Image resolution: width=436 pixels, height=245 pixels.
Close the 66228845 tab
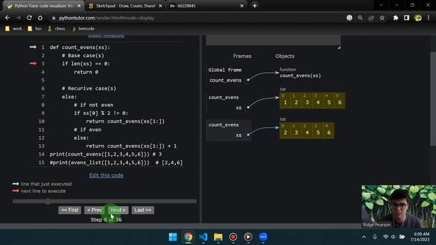242,6
